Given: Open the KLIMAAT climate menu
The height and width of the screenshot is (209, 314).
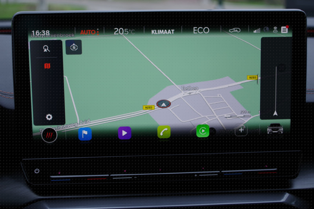Looking at the screenshot, I should tap(163, 31).
